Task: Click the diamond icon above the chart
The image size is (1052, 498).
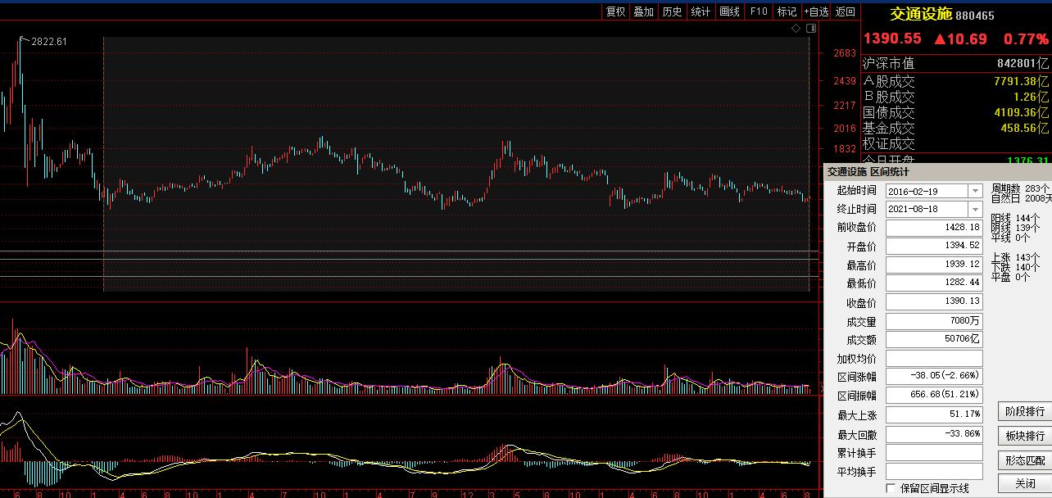Action: [x=796, y=29]
